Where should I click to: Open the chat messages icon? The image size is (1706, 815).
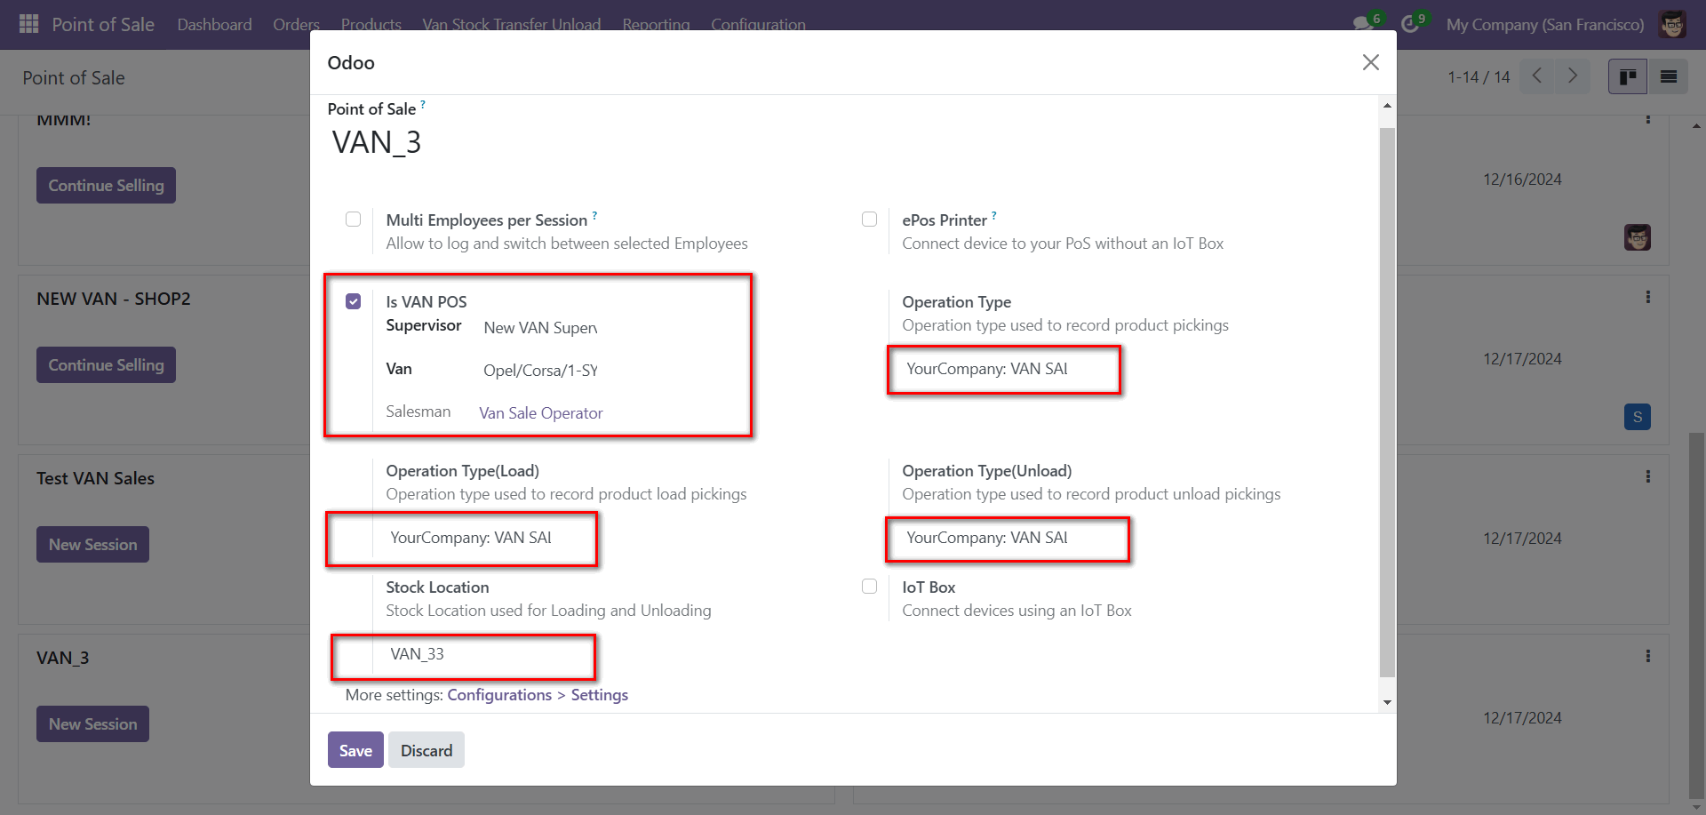1363,24
